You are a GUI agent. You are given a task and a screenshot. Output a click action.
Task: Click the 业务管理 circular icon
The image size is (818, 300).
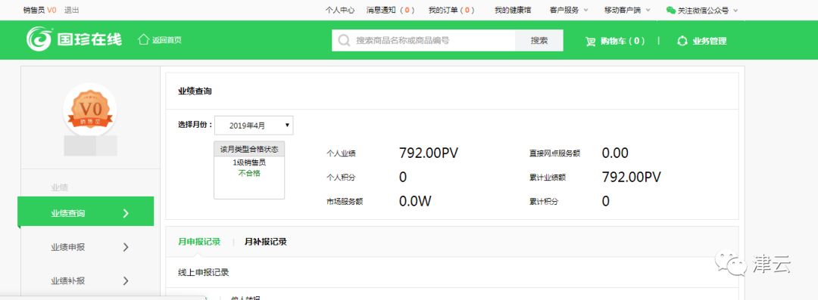(x=682, y=41)
